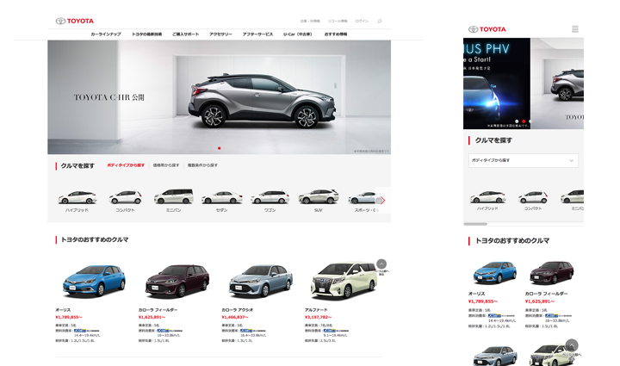Open ボディタイプから探す dropdown in mobile view
This screenshot has width=620, height=366.
[524, 160]
